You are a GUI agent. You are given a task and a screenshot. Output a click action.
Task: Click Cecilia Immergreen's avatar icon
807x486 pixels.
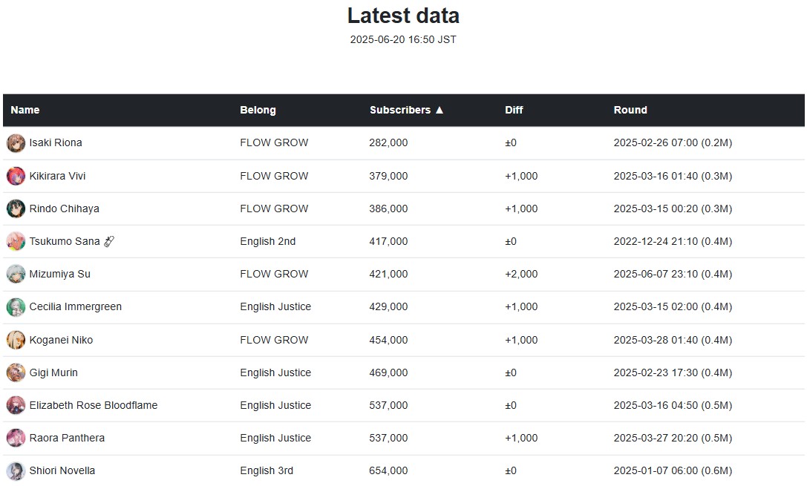[x=16, y=307]
